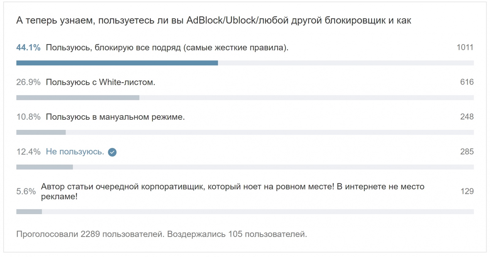490x257 pixels.
Task: Click the blue checkmark next to "Не пользуюсь"
Action: (112, 152)
